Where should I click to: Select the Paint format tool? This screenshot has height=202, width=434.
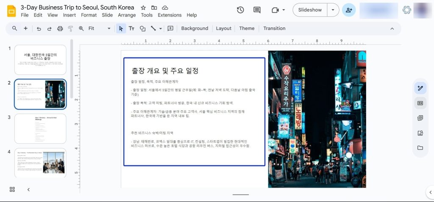[x=70, y=29]
